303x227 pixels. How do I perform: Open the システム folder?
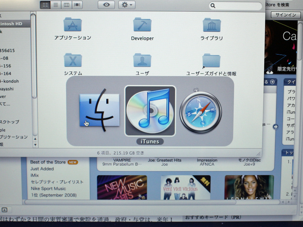point(73,64)
